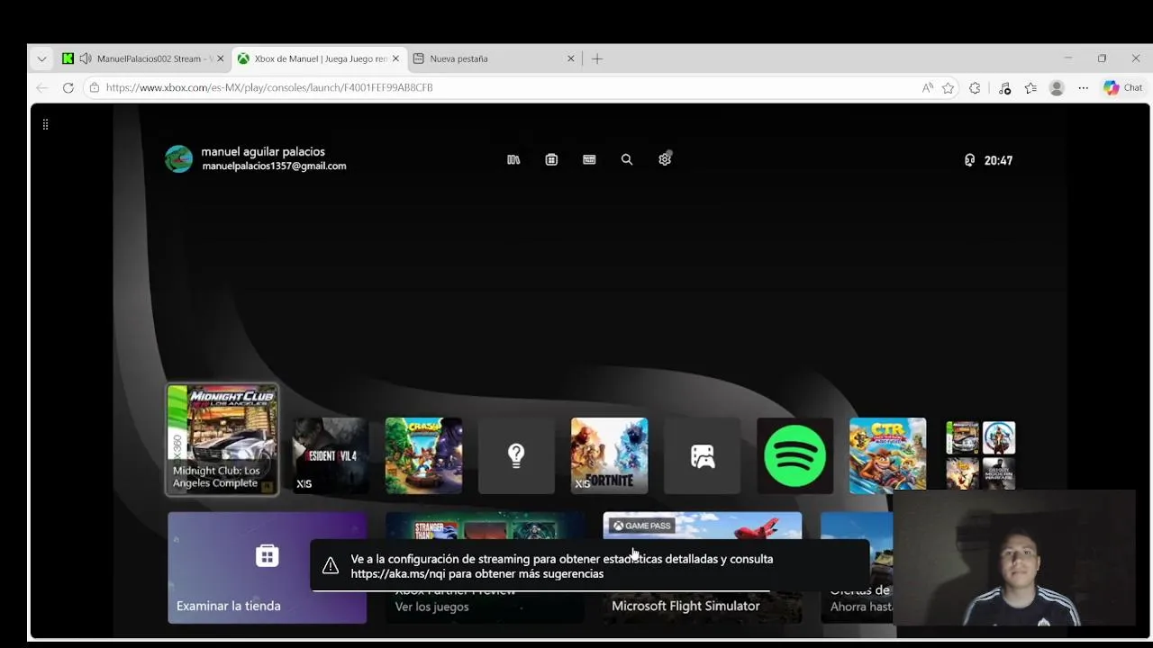Viewport: 1153px width, 648px height.
Task: Open My games and apps library icon
Action: [x=513, y=159]
